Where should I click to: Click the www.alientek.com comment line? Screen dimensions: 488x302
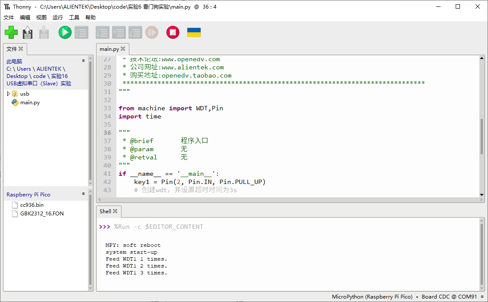[173, 67]
